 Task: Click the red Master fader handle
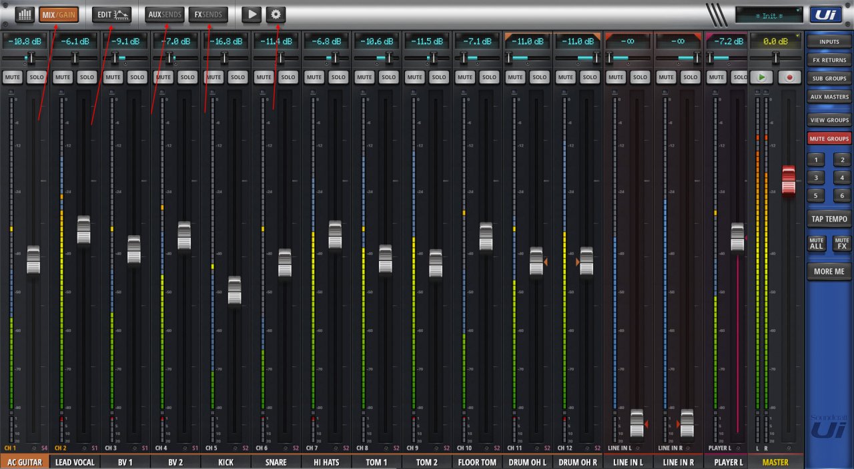789,181
